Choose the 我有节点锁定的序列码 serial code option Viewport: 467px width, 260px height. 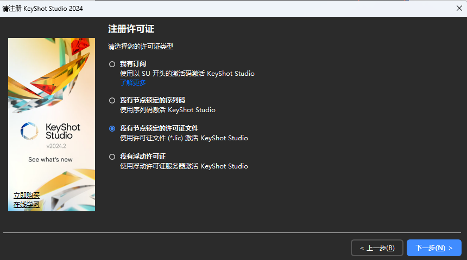112,100
